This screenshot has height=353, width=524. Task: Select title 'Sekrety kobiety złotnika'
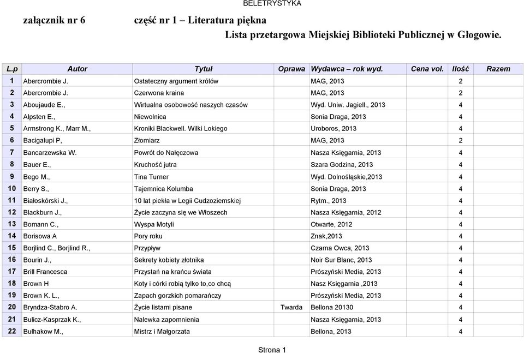tap(169, 260)
